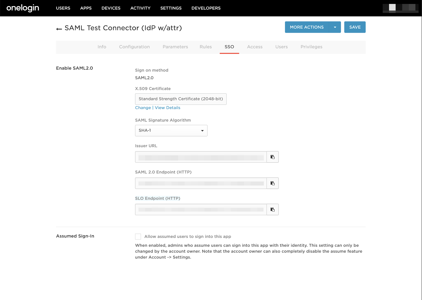Copy the SLO Endpoint URL
Image resolution: width=422 pixels, height=300 pixels.
[272, 210]
